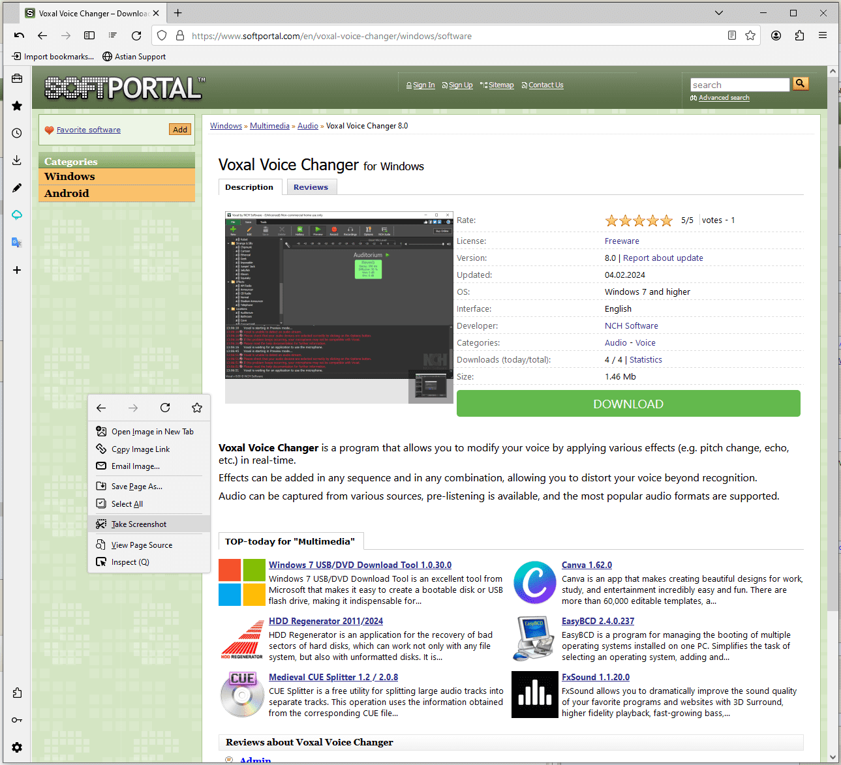Click the Add favorite software button
841x765 pixels.
180,130
